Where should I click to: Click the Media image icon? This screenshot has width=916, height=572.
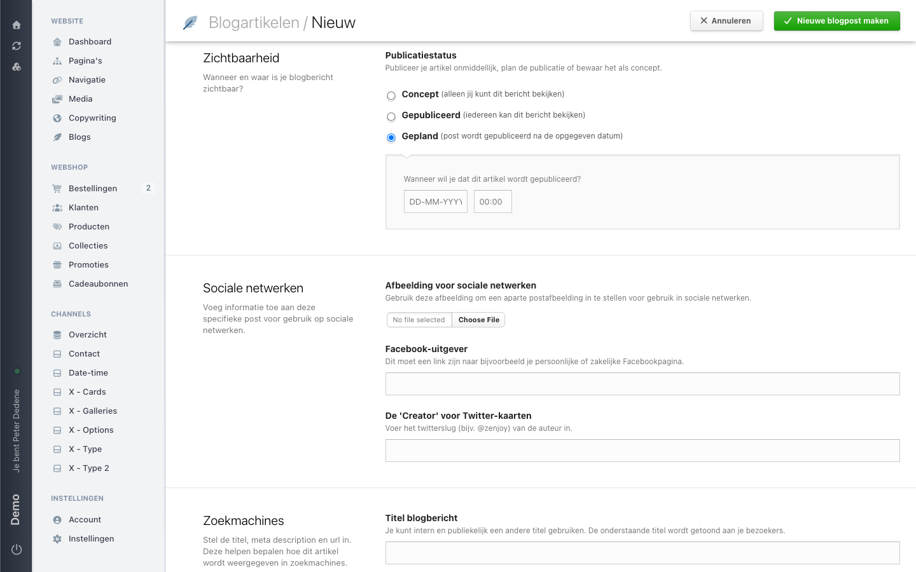(57, 99)
